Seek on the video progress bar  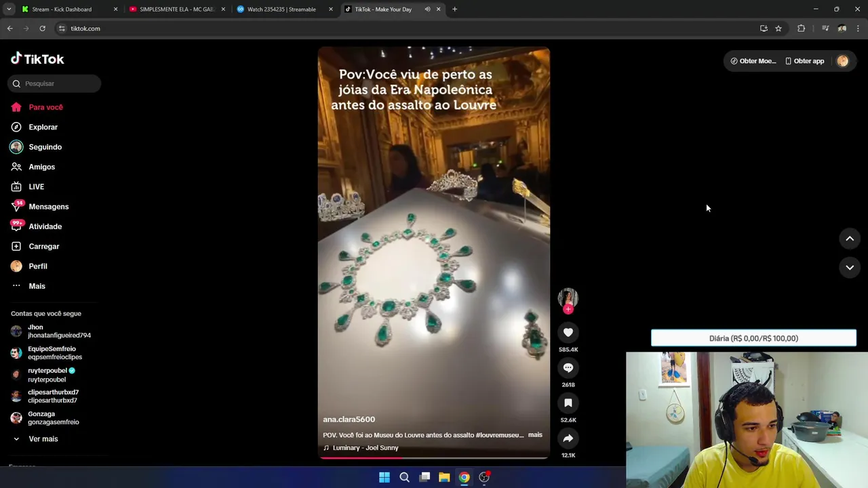tap(434, 457)
